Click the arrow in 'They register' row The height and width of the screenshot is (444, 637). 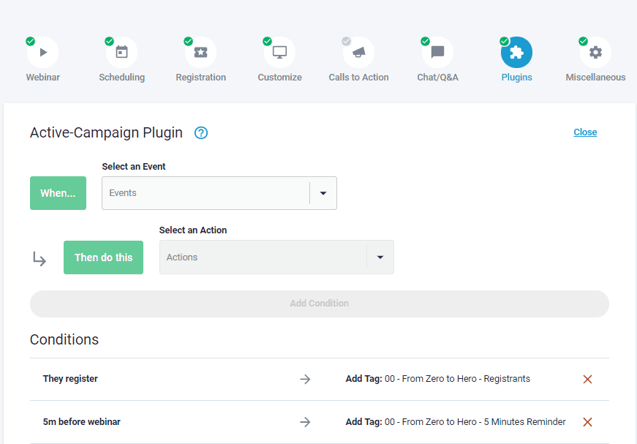305,379
